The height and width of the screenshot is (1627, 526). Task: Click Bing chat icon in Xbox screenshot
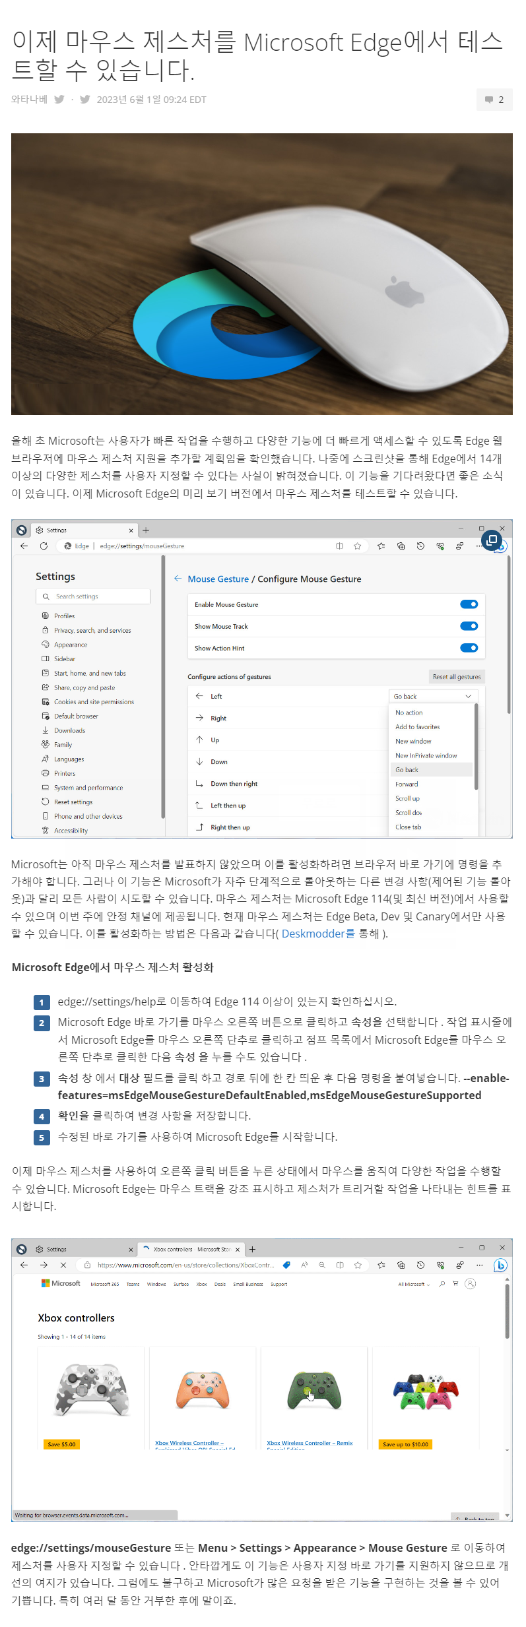click(501, 1265)
